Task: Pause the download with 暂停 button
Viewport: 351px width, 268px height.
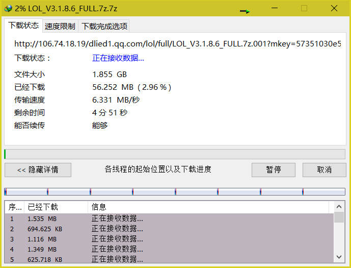Action: (274, 170)
